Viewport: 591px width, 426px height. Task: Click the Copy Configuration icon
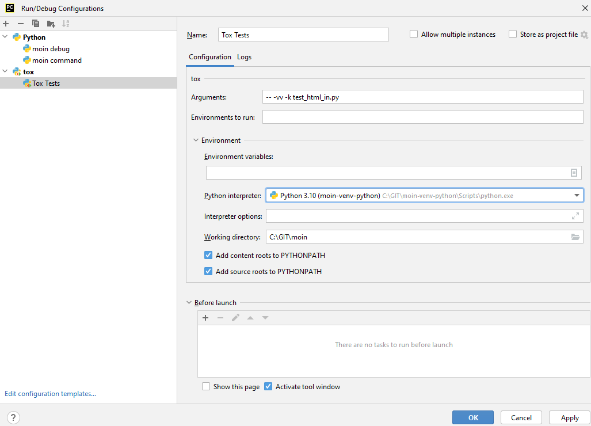pos(36,24)
